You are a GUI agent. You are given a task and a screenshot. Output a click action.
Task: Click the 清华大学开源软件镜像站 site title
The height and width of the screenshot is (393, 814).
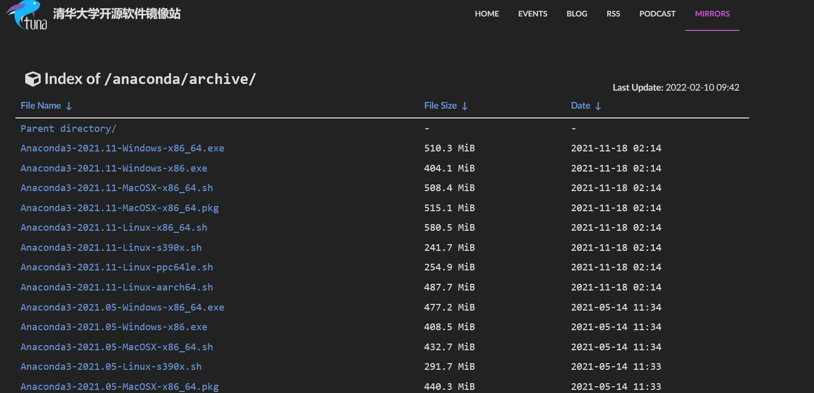[117, 13]
